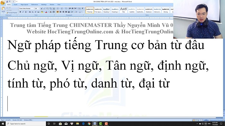
Task: Click the Chinese (PRC) language indicator
Action: point(28,120)
